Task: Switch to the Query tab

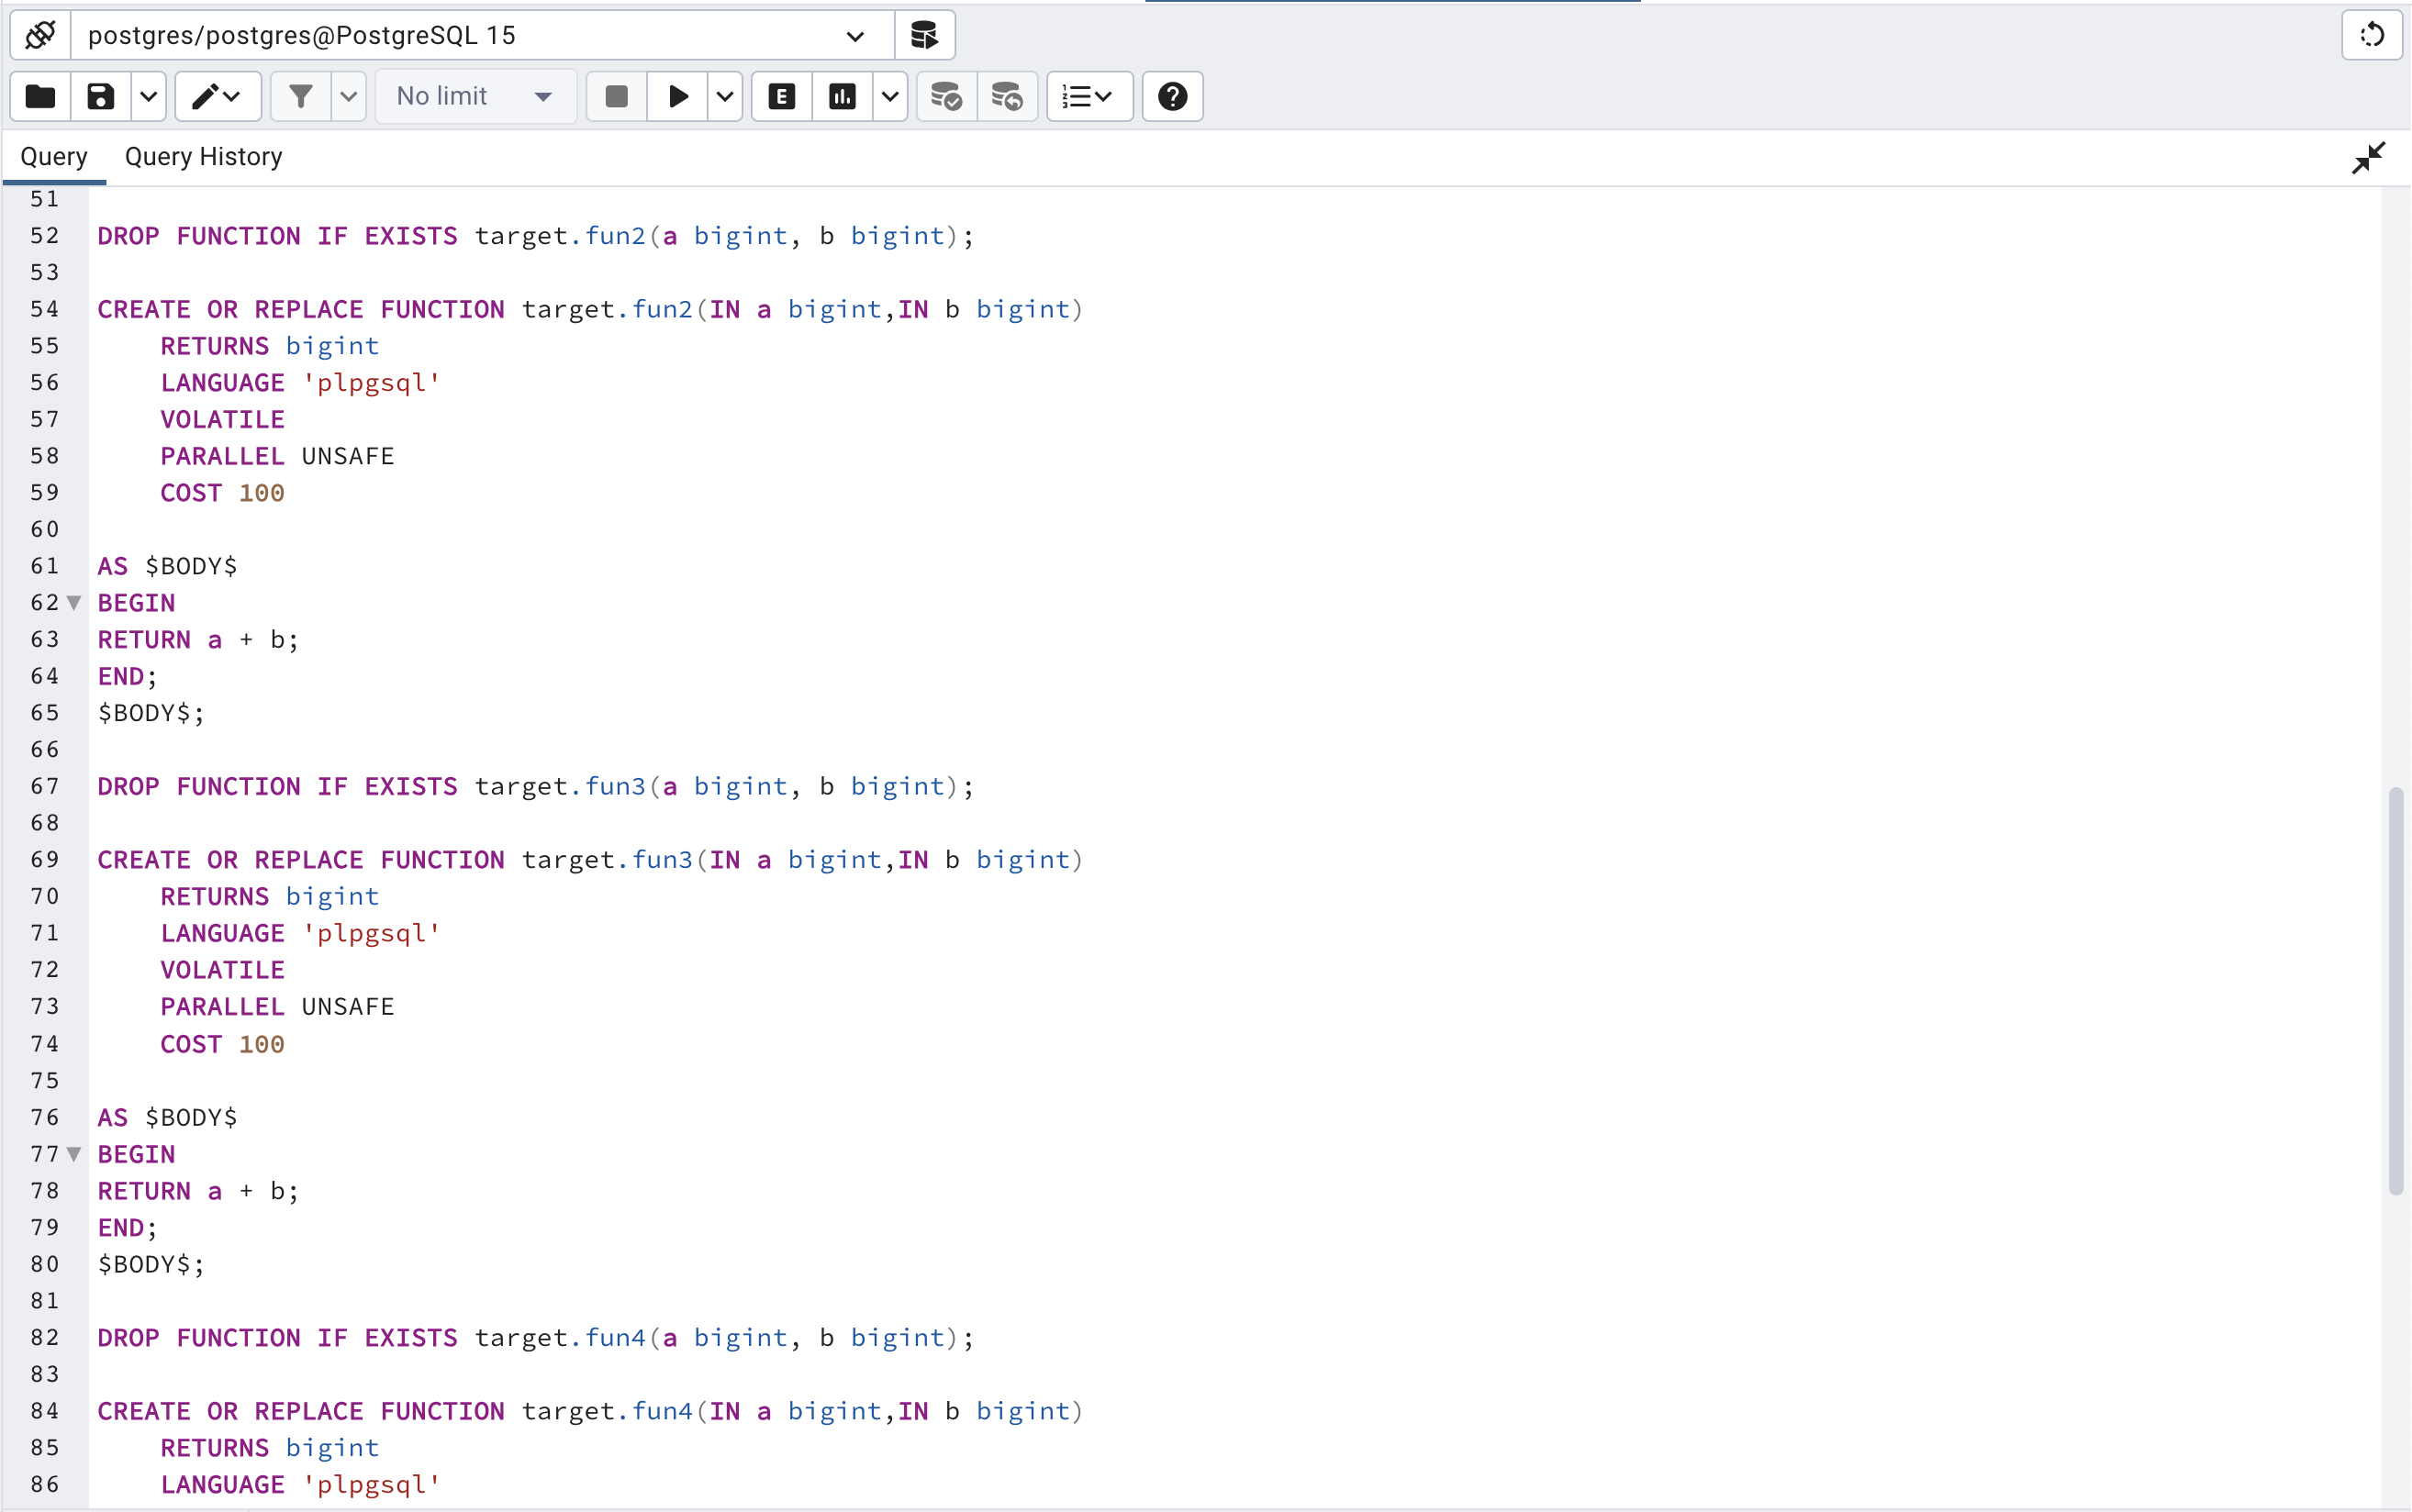Action: pos(54,157)
